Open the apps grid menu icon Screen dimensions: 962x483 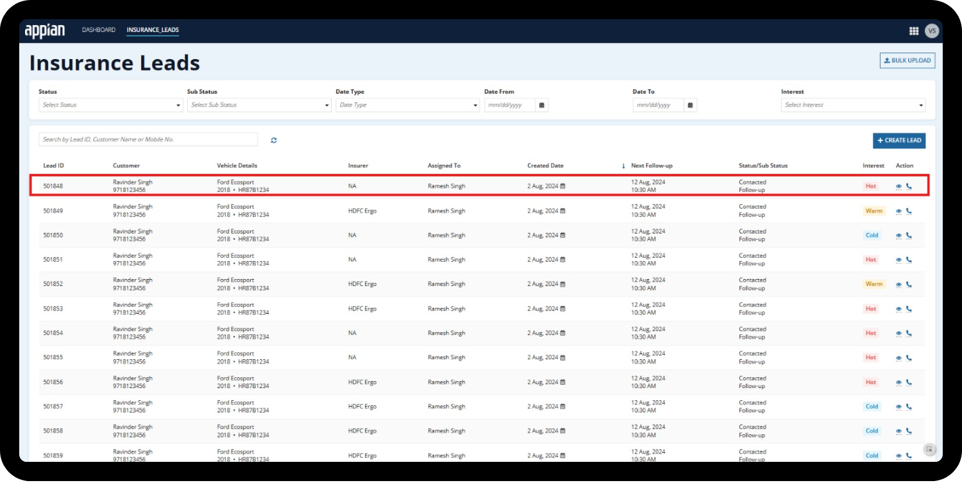[914, 31]
